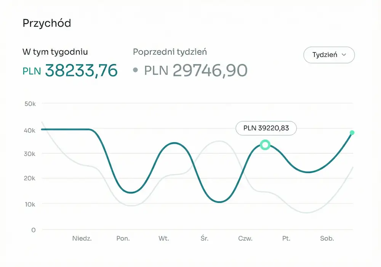Click the Sob. day label
381x267 pixels.
(x=327, y=239)
